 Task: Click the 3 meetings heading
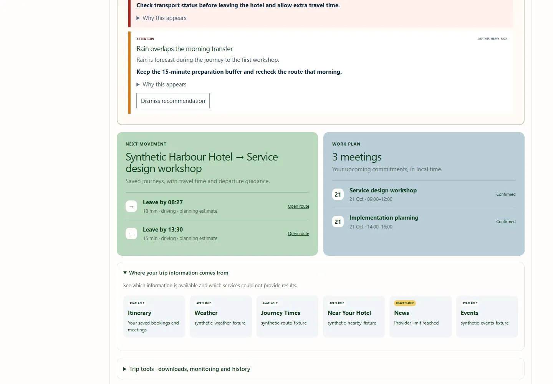click(357, 157)
